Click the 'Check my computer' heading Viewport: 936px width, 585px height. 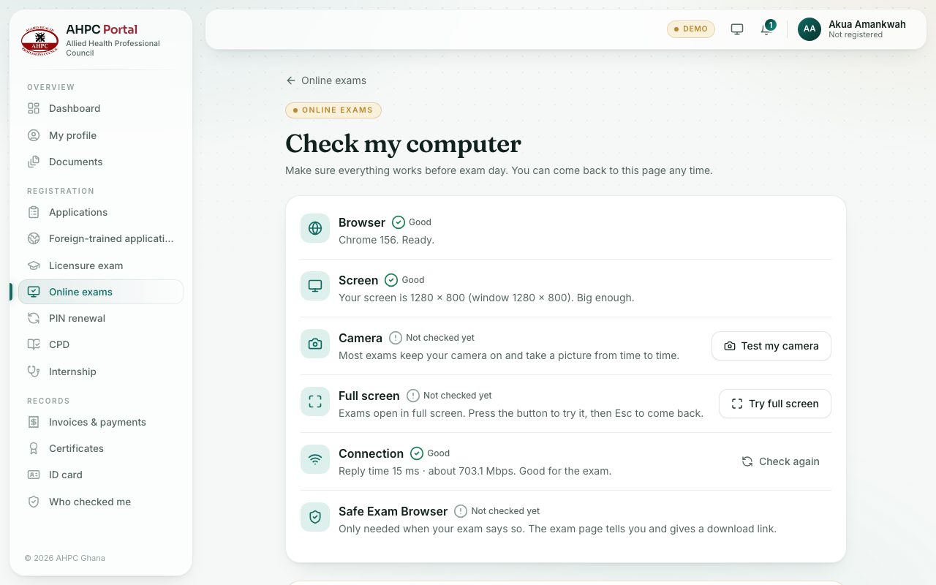point(403,143)
